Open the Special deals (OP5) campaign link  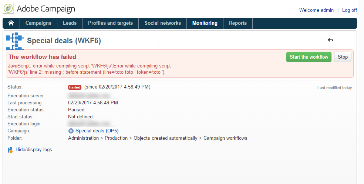[97, 131]
